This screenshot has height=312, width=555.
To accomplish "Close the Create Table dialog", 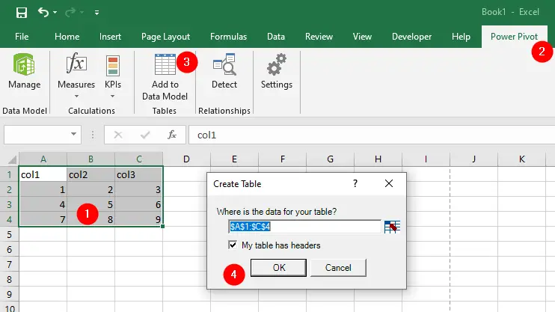I will click(x=389, y=183).
